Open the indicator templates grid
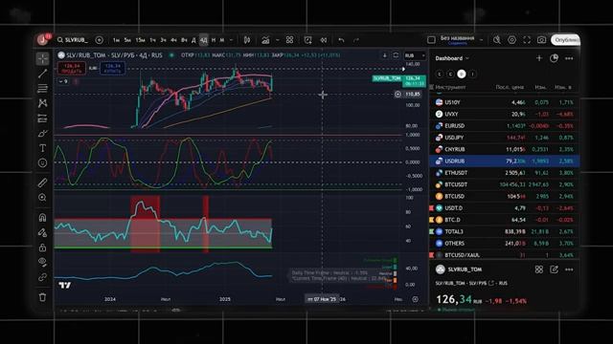 pos(289,40)
